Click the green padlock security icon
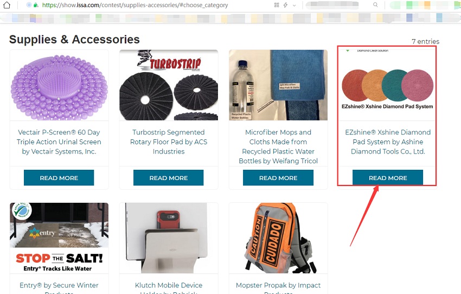Image resolution: width=461 pixels, height=294 pixels. click(x=36, y=5)
